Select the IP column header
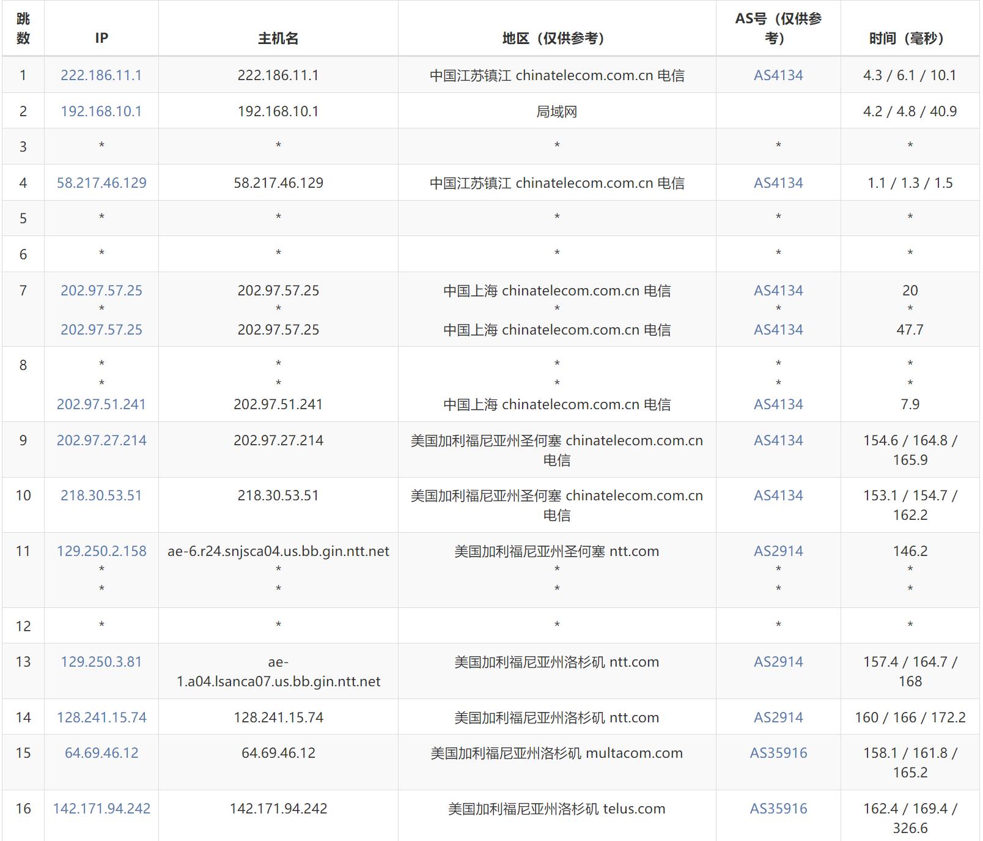Image resolution: width=983 pixels, height=841 pixels. click(x=101, y=28)
